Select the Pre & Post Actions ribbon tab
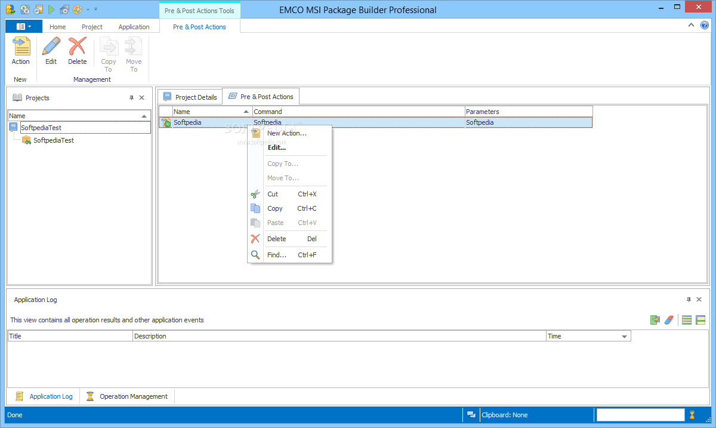The width and height of the screenshot is (716, 428). (199, 27)
